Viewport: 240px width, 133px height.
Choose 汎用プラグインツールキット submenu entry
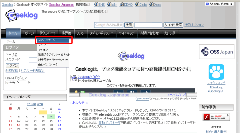(x=53, y=55)
